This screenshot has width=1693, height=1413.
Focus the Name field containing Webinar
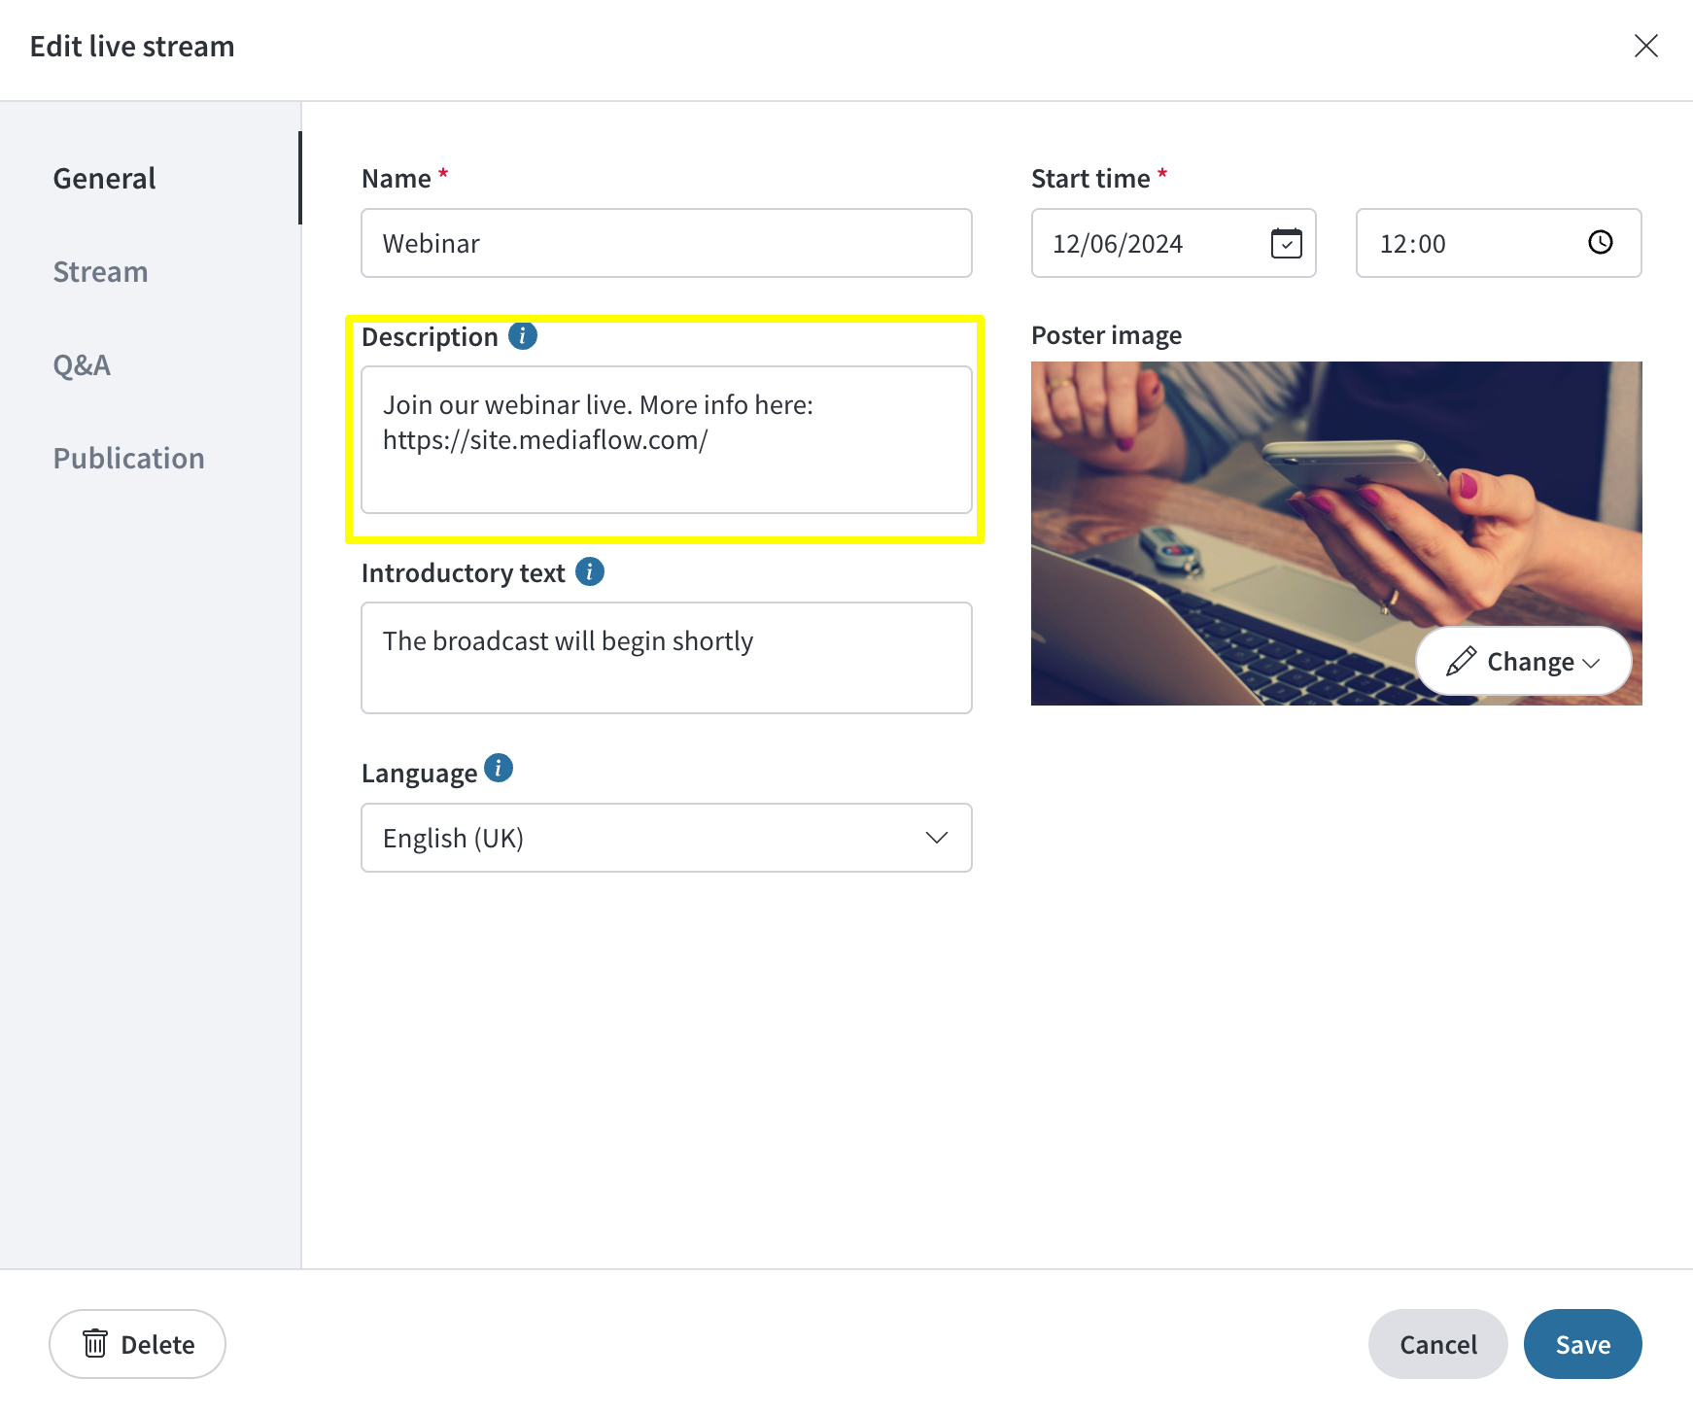tap(667, 243)
